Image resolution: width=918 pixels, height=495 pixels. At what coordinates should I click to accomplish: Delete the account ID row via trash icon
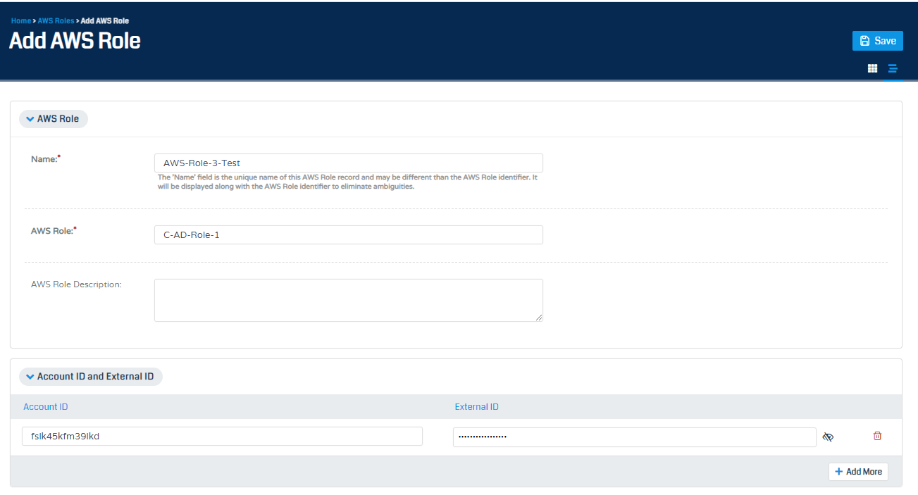(877, 436)
